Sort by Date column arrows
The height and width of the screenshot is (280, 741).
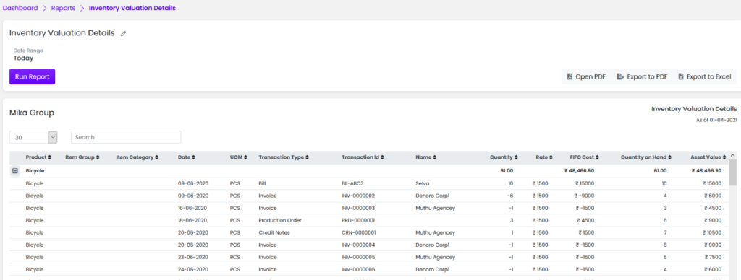[194, 157]
